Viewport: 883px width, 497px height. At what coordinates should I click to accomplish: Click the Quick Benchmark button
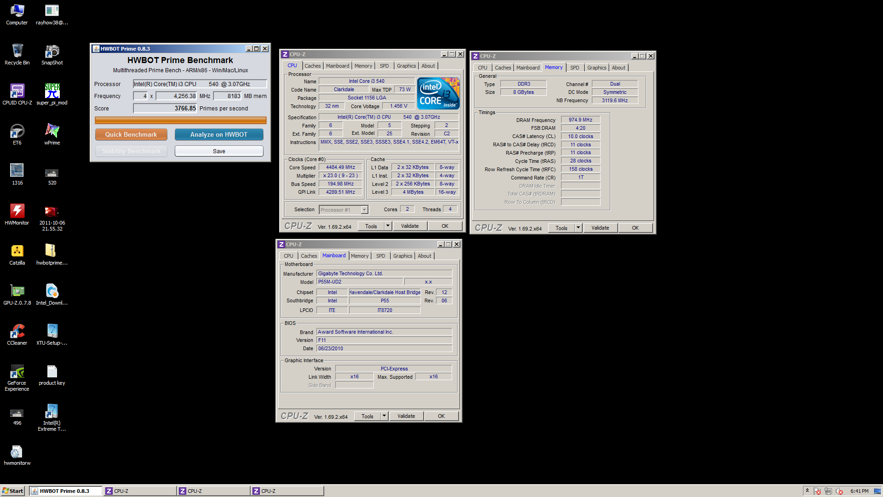tap(131, 134)
